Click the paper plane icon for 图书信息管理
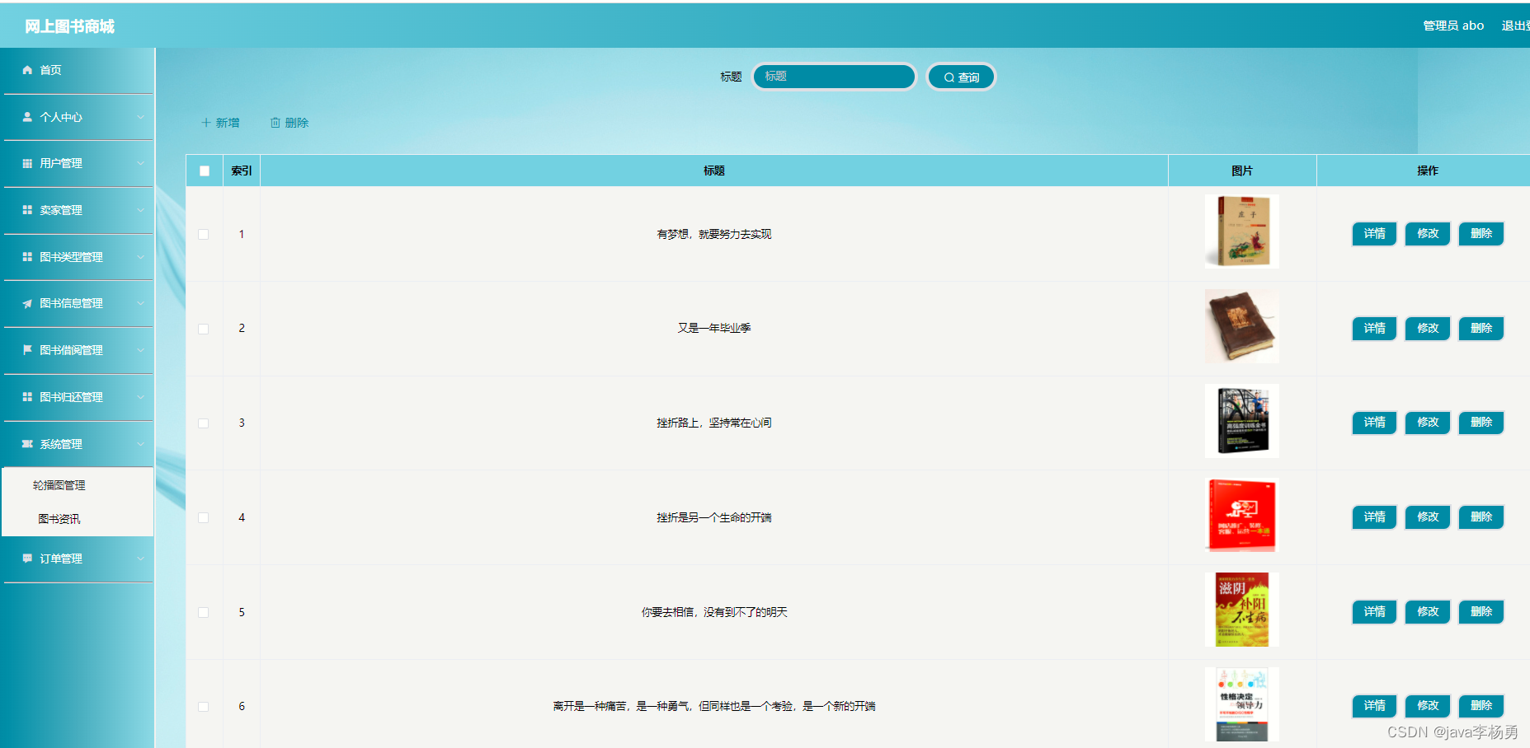The image size is (1530, 748). pos(27,304)
